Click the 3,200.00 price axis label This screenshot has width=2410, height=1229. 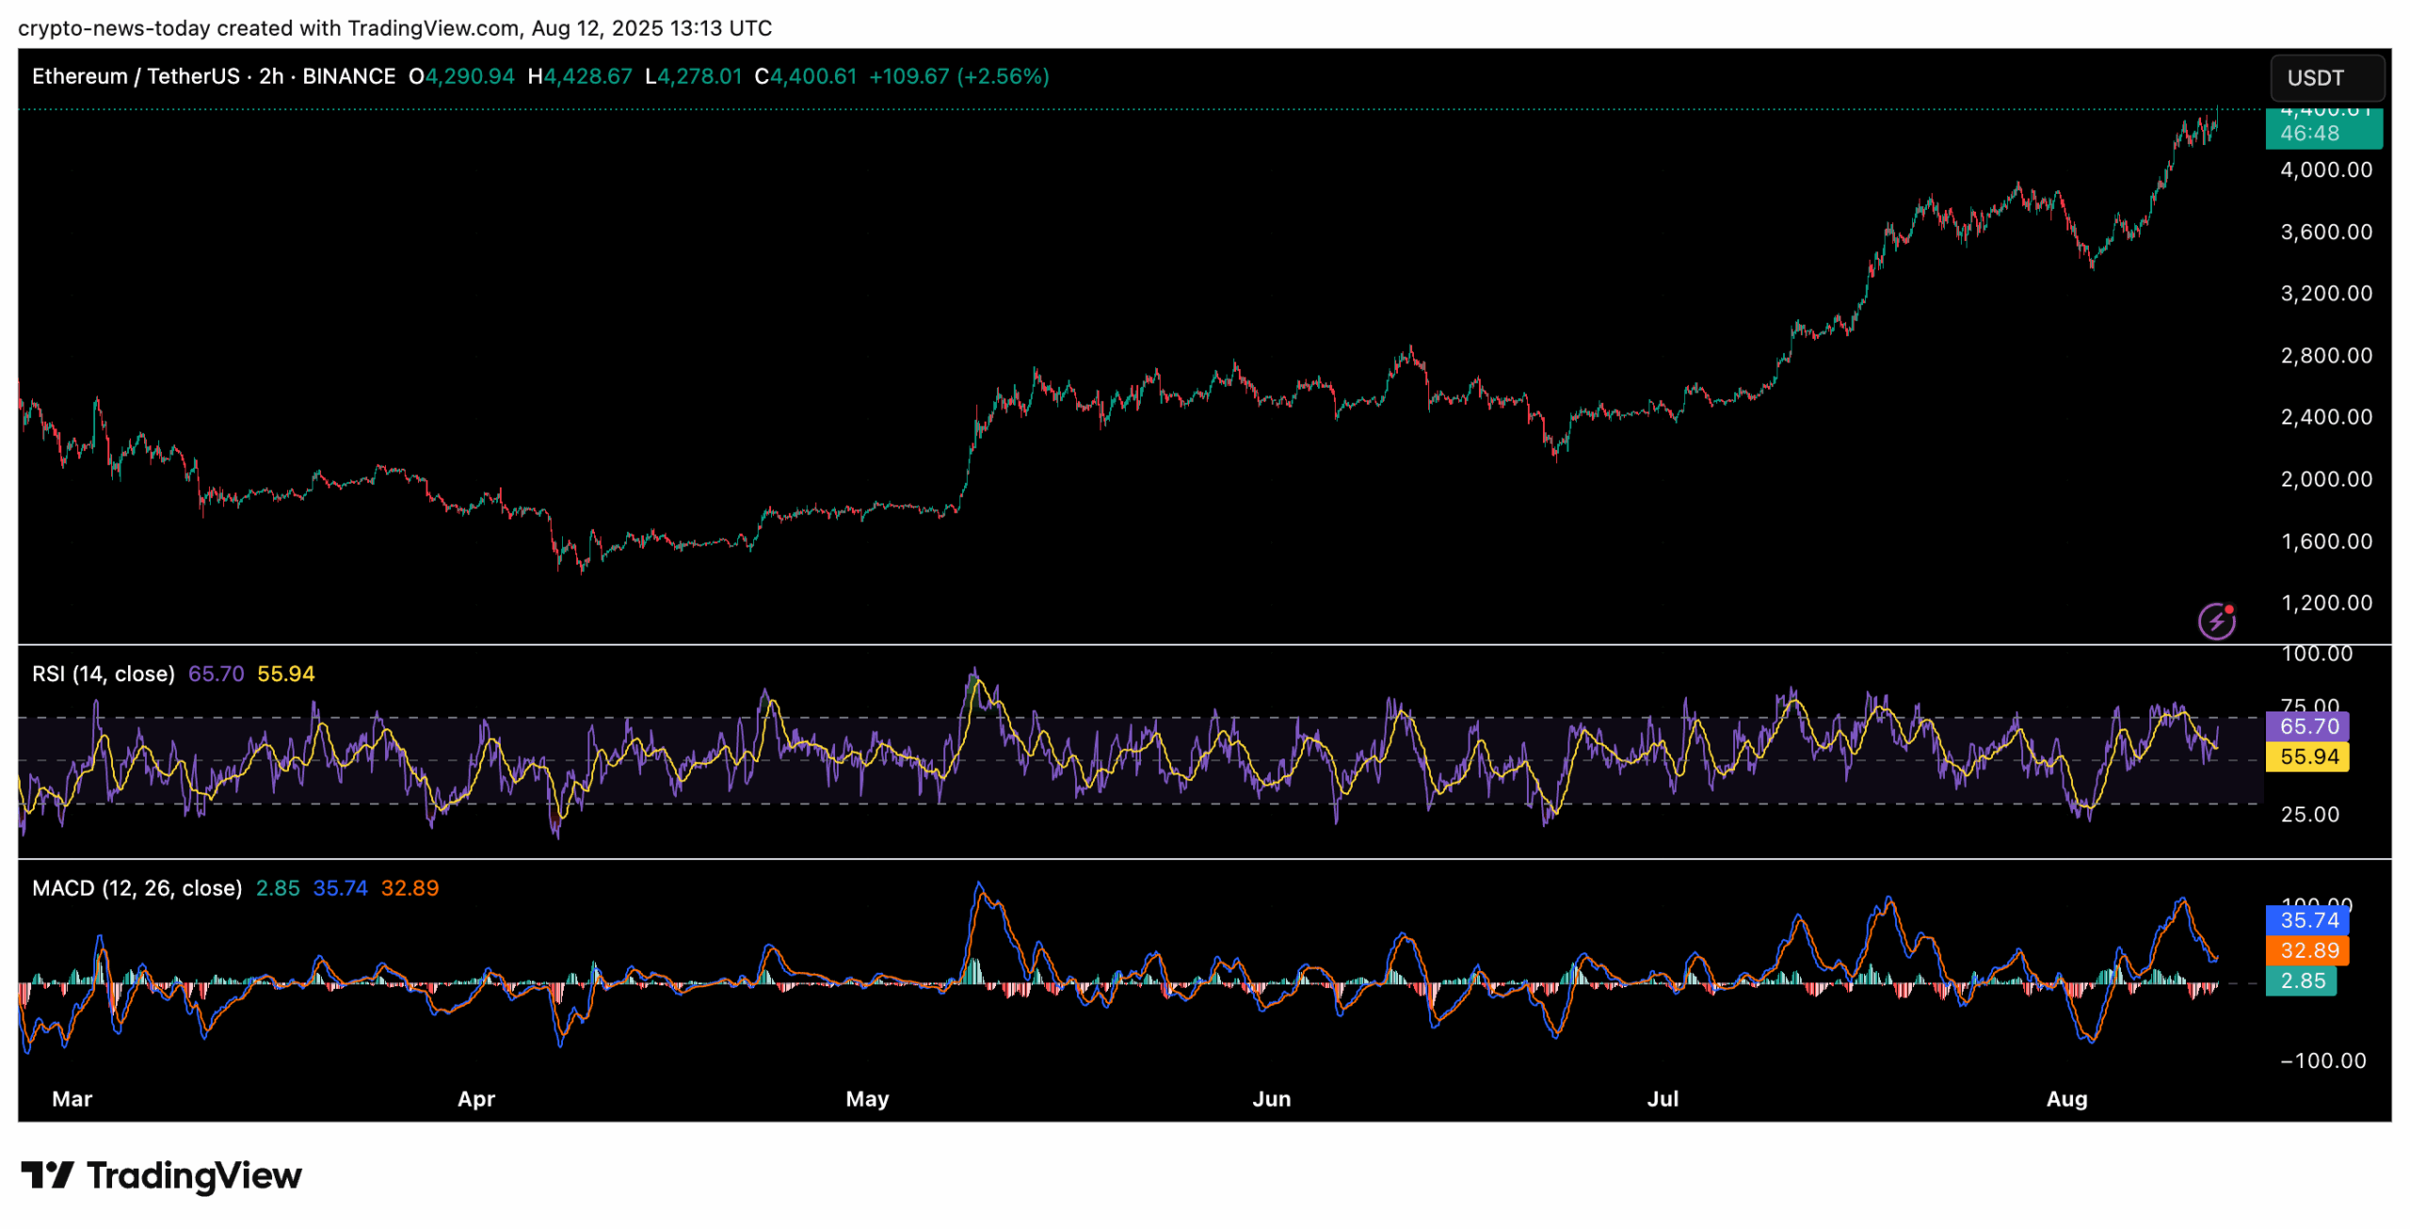[x=2325, y=293]
